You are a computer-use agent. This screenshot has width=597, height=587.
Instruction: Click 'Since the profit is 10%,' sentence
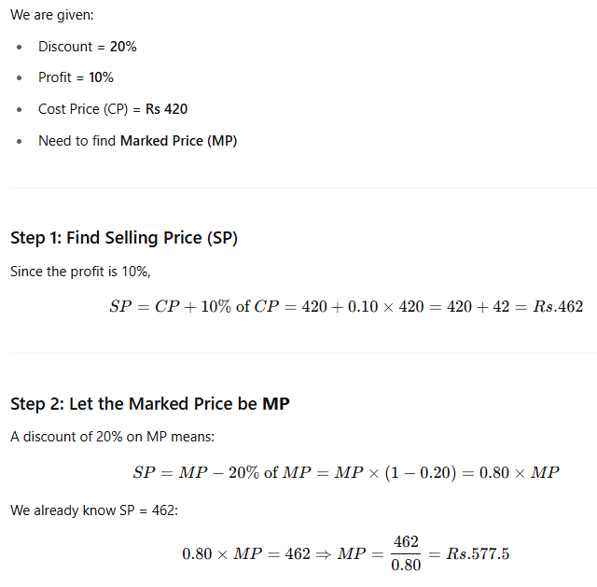79,272
